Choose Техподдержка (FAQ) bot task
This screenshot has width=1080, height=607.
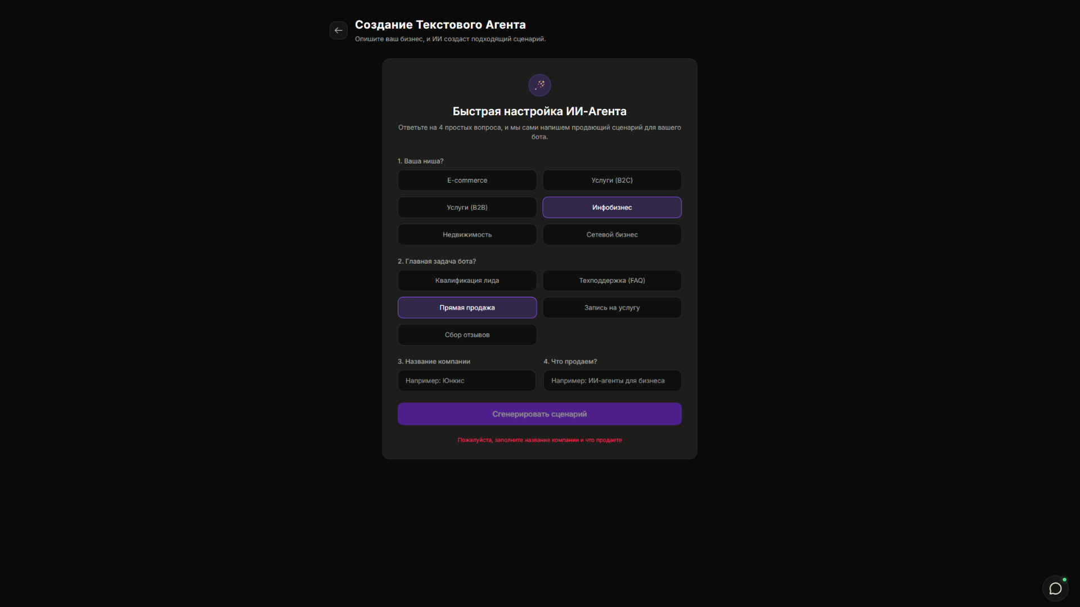(611, 280)
